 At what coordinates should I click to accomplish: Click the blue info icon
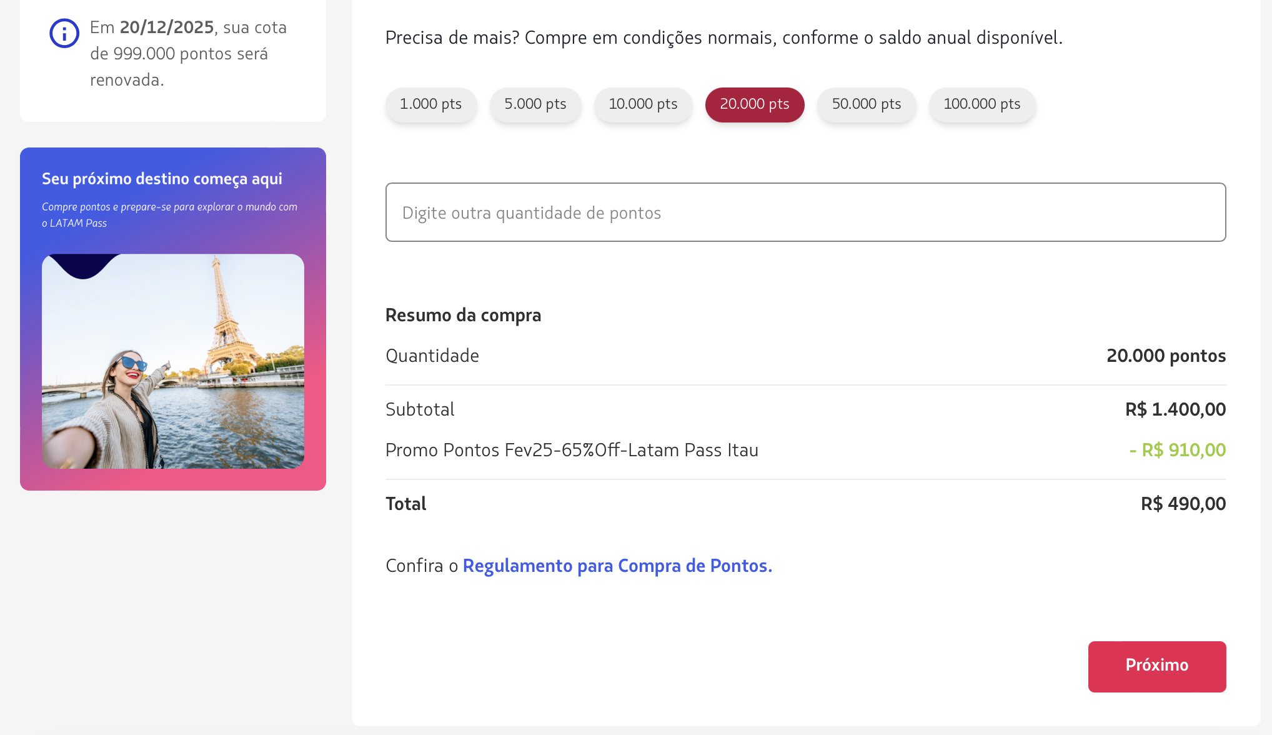click(x=64, y=33)
